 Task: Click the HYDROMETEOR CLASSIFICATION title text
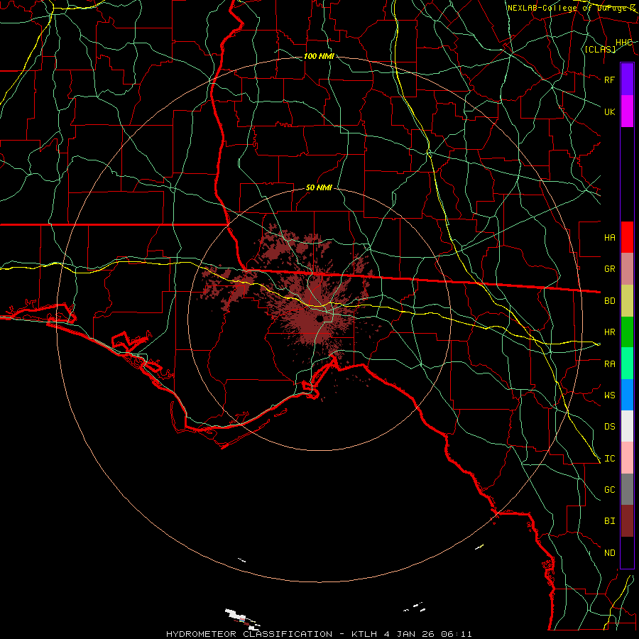(249, 634)
